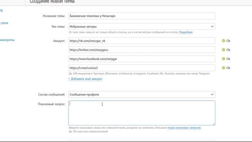Click Добавить ещё аккаунт link
252x142 pixels.
pos(85,79)
